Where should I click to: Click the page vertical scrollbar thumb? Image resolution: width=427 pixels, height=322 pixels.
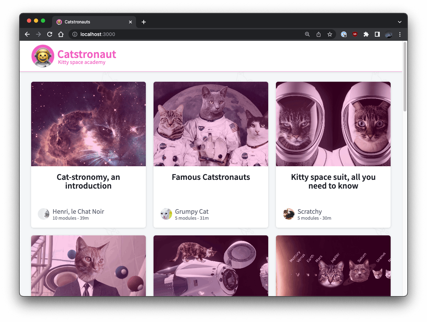tap(405, 77)
